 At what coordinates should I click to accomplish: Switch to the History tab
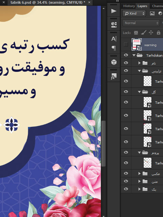pyautogui.click(x=129, y=6)
